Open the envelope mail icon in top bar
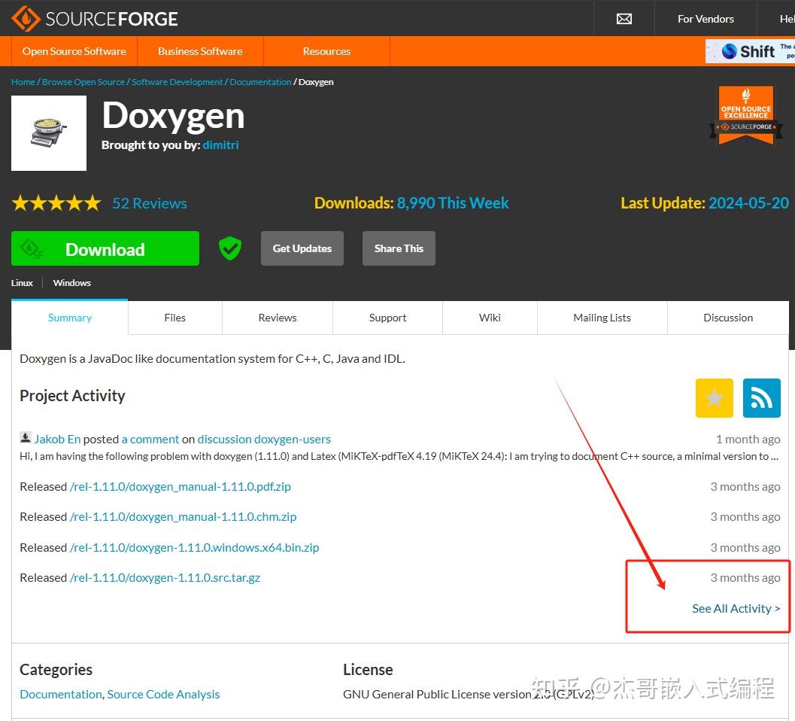Screen dimensions: 795x721 [624, 18]
